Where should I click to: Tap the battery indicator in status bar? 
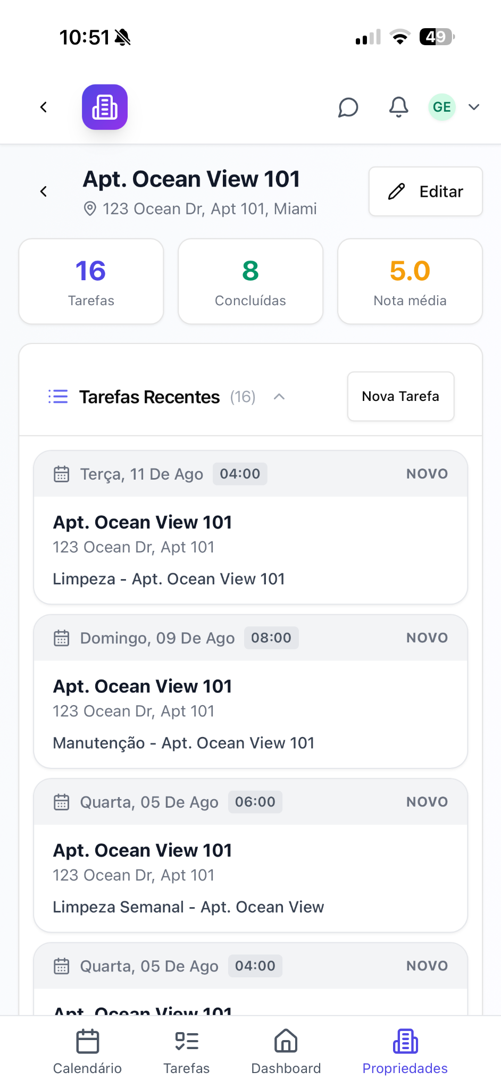[x=437, y=37]
